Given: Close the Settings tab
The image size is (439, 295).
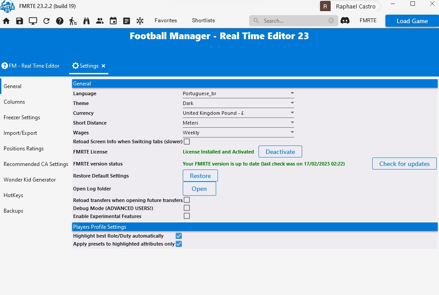Looking at the screenshot, I should pos(103,66).
